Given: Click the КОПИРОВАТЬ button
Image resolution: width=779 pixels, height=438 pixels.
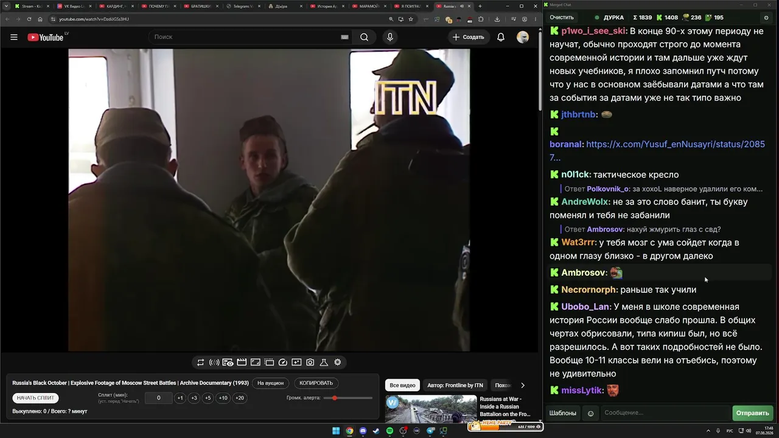Looking at the screenshot, I should pos(316,383).
